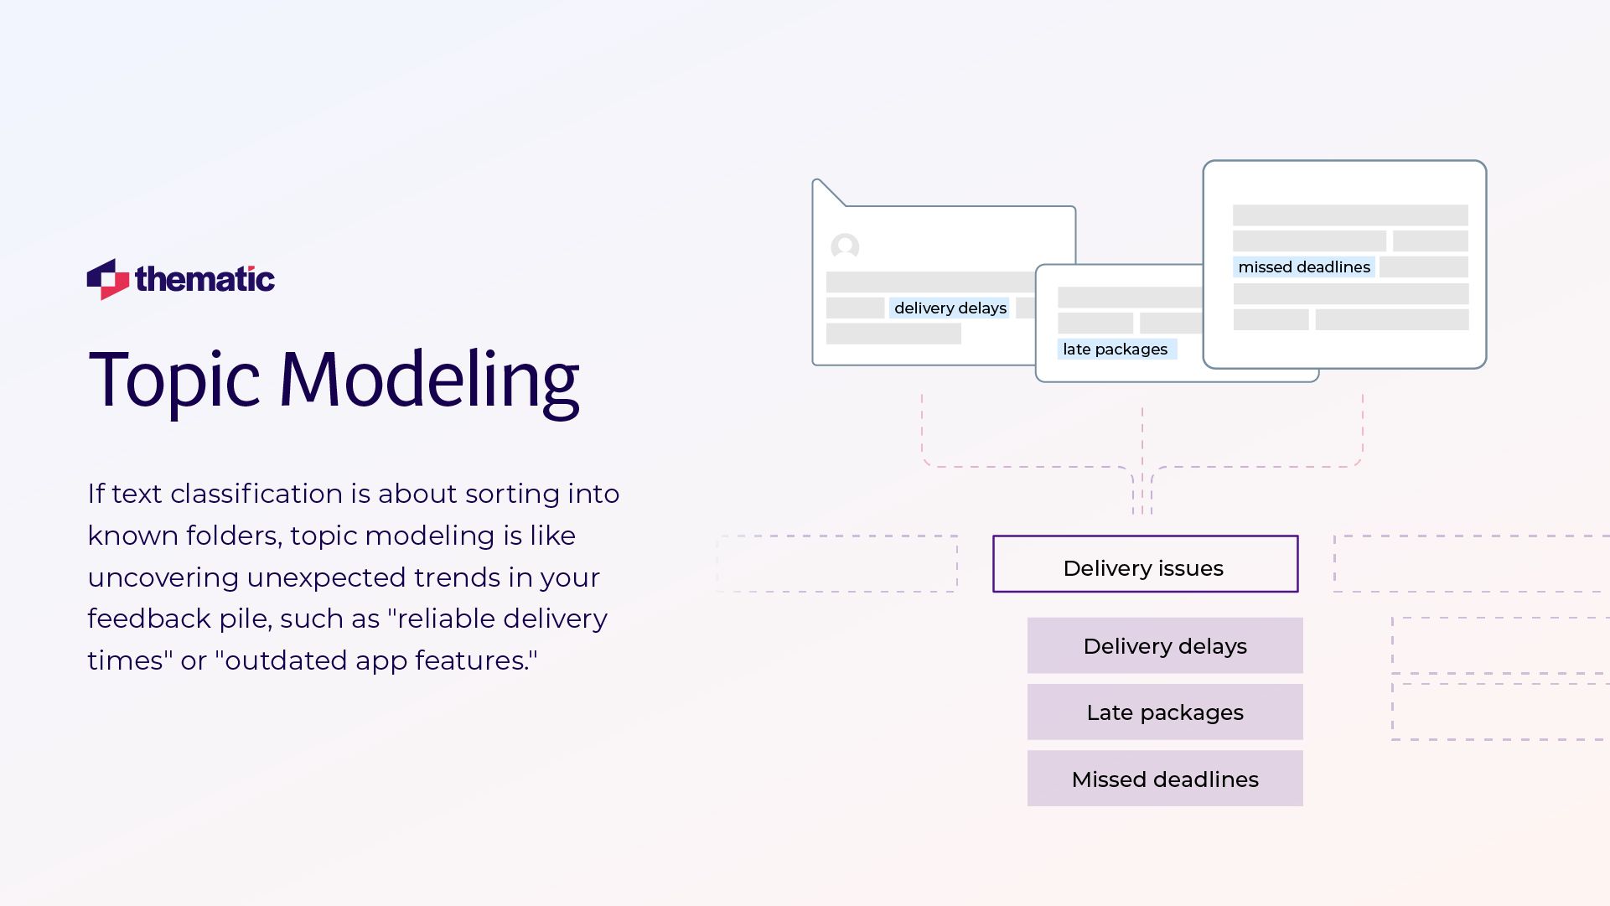The height and width of the screenshot is (906, 1610).
Task: Click the browser window icon on right
Action: [x=1343, y=263]
